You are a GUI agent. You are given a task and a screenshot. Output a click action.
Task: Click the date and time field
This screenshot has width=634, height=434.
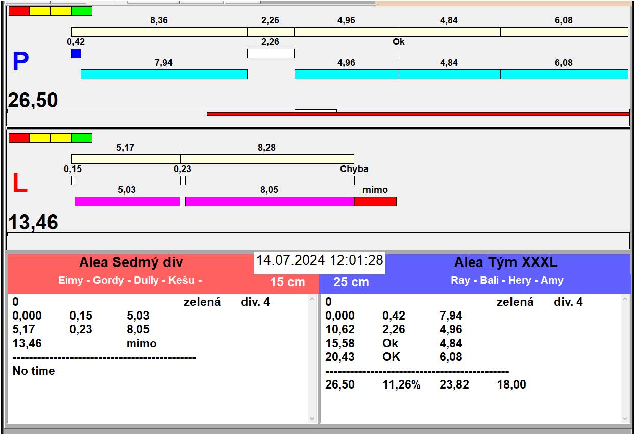pyautogui.click(x=320, y=260)
